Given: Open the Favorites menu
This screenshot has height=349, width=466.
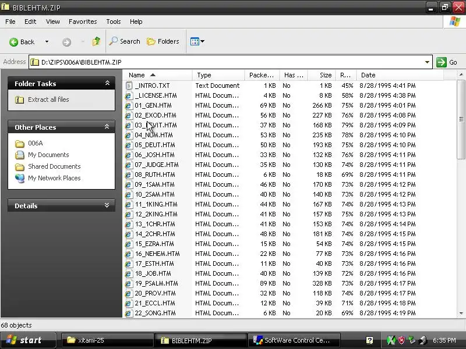Looking at the screenshot, I should click(83, 22).
